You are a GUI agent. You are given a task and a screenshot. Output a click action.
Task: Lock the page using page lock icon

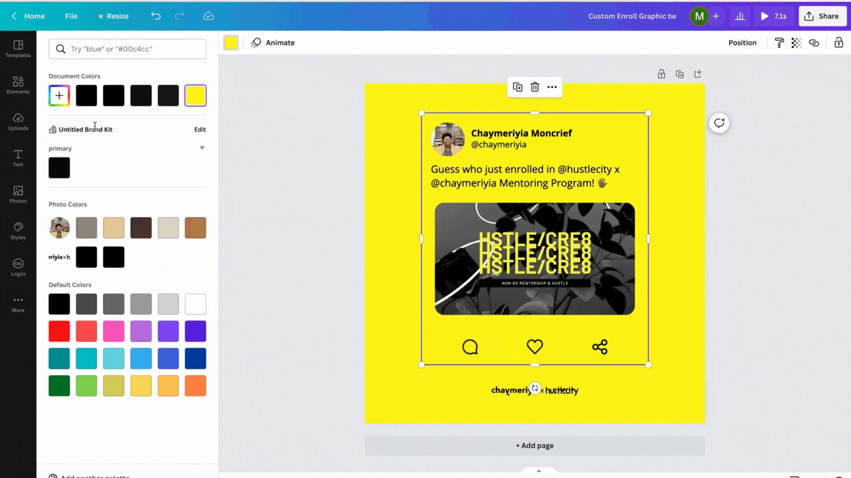[661, 74]
